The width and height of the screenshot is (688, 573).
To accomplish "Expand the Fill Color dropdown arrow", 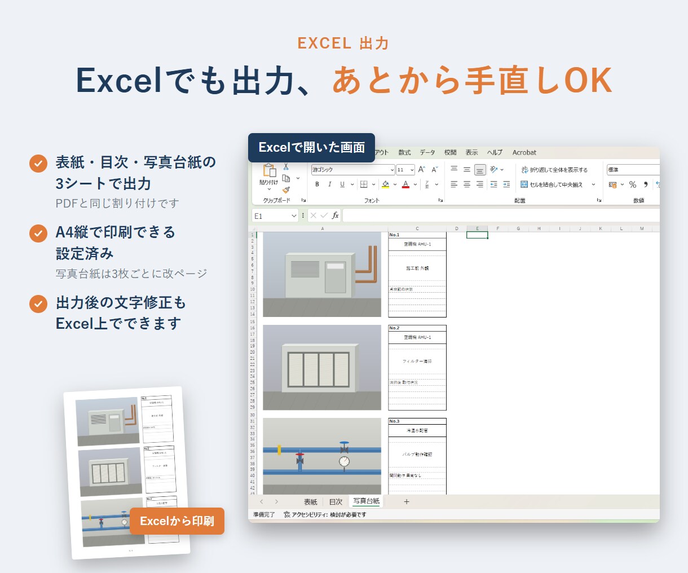I will [395, 184].
